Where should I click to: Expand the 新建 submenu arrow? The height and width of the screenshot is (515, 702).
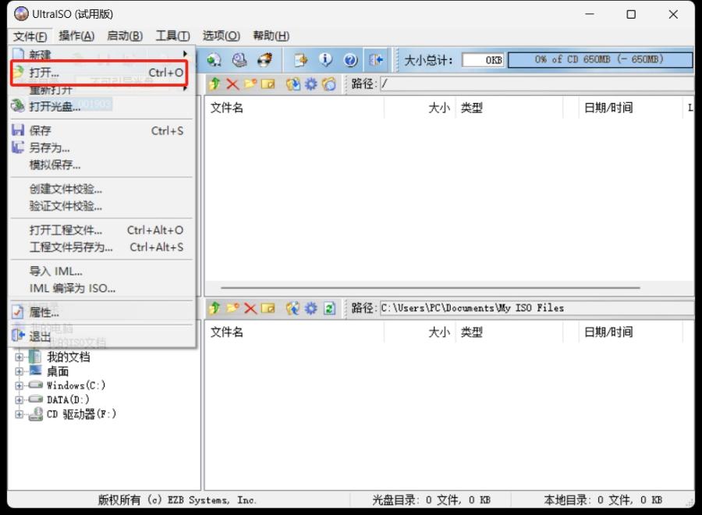click(x=185, y=54)
